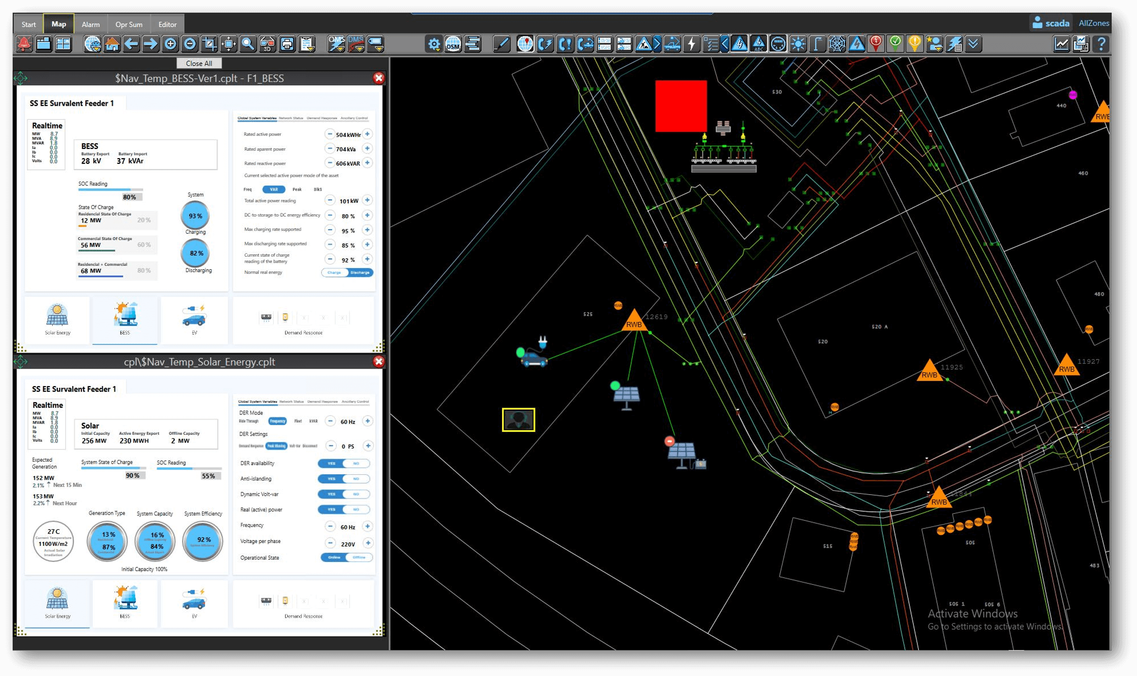Increase Rated active power with plus

point(368,134)
